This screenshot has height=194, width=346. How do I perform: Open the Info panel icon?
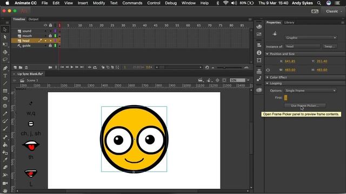point(259,53)
